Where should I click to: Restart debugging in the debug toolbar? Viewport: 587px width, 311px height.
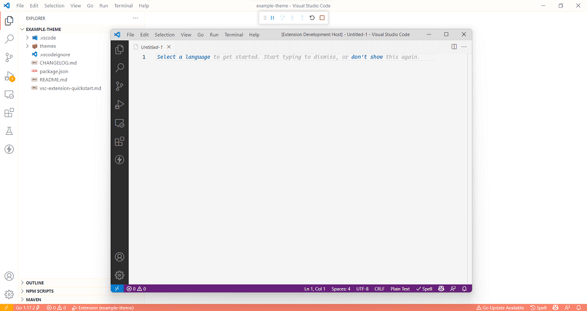312,18
